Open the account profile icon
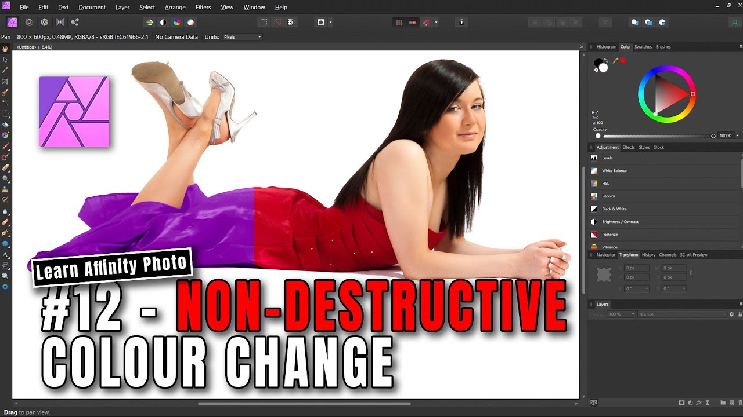 click(x=735, y=23)
